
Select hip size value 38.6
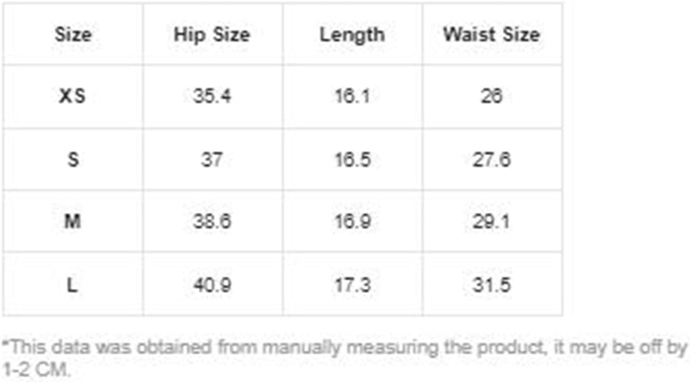pyautogui.click(x=212, y=222)
